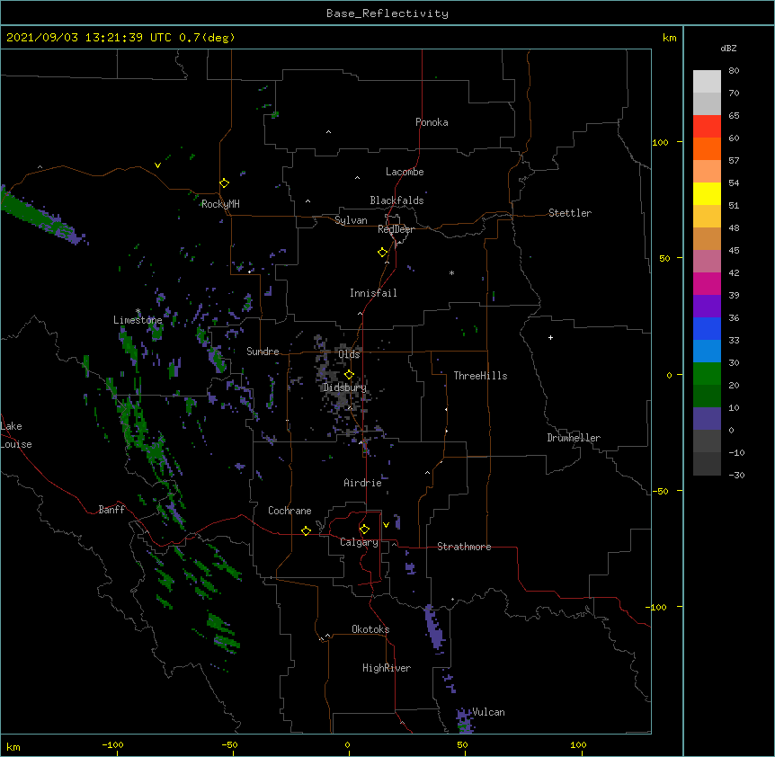Click the dBZ legend heading
The image size is (775, 757).
pyautogui.click(x=728, y=49)
